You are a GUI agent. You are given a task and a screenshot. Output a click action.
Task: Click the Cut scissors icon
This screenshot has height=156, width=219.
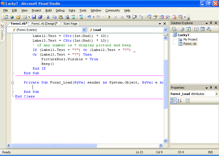[48, 17]
